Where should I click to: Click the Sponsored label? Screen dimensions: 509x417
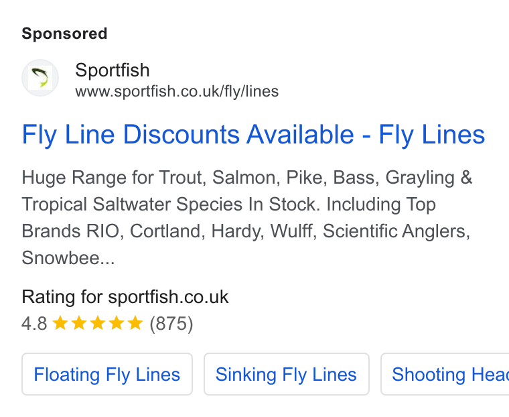64,34
